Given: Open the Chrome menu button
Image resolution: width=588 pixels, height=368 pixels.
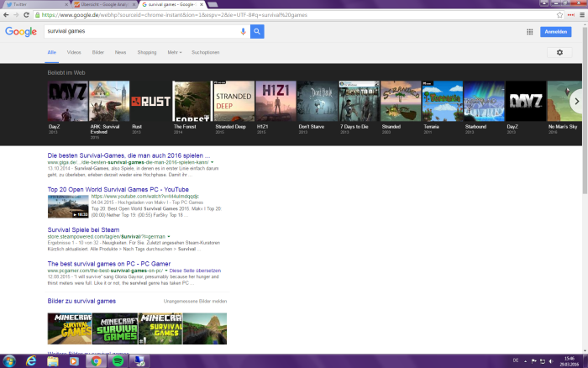Looking at the screenshot, I should (x=582, y=15).
